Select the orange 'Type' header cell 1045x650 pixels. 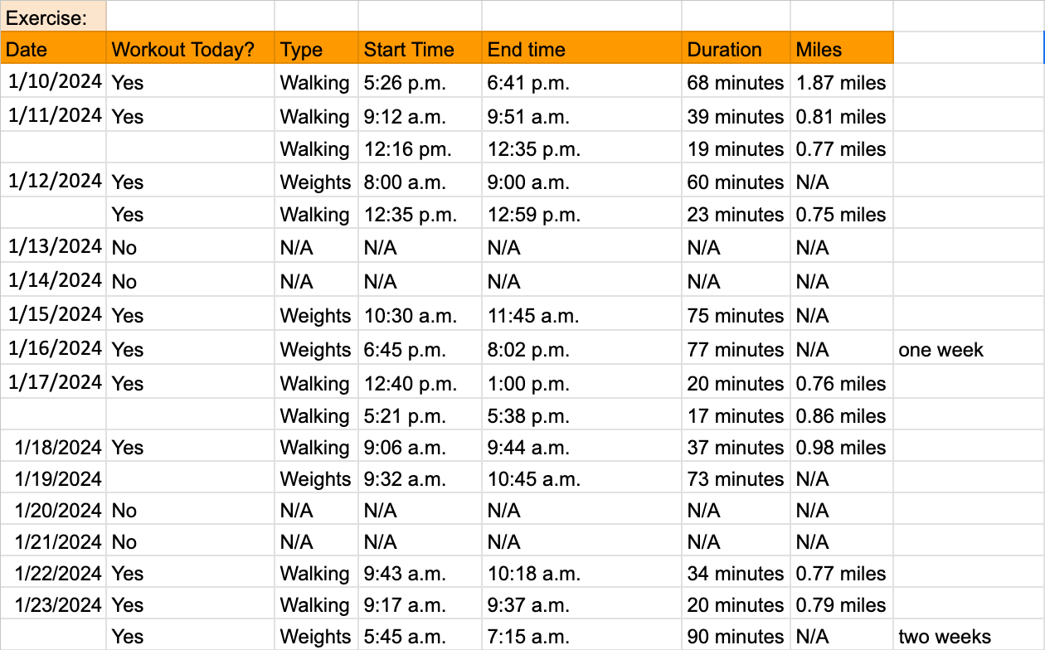pos(317,48)
